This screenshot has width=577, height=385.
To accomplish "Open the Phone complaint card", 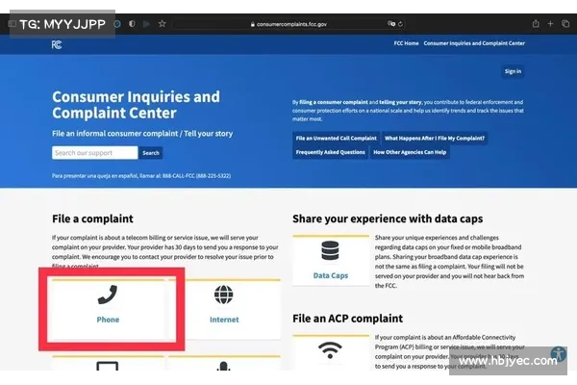I will coord(108,310).
